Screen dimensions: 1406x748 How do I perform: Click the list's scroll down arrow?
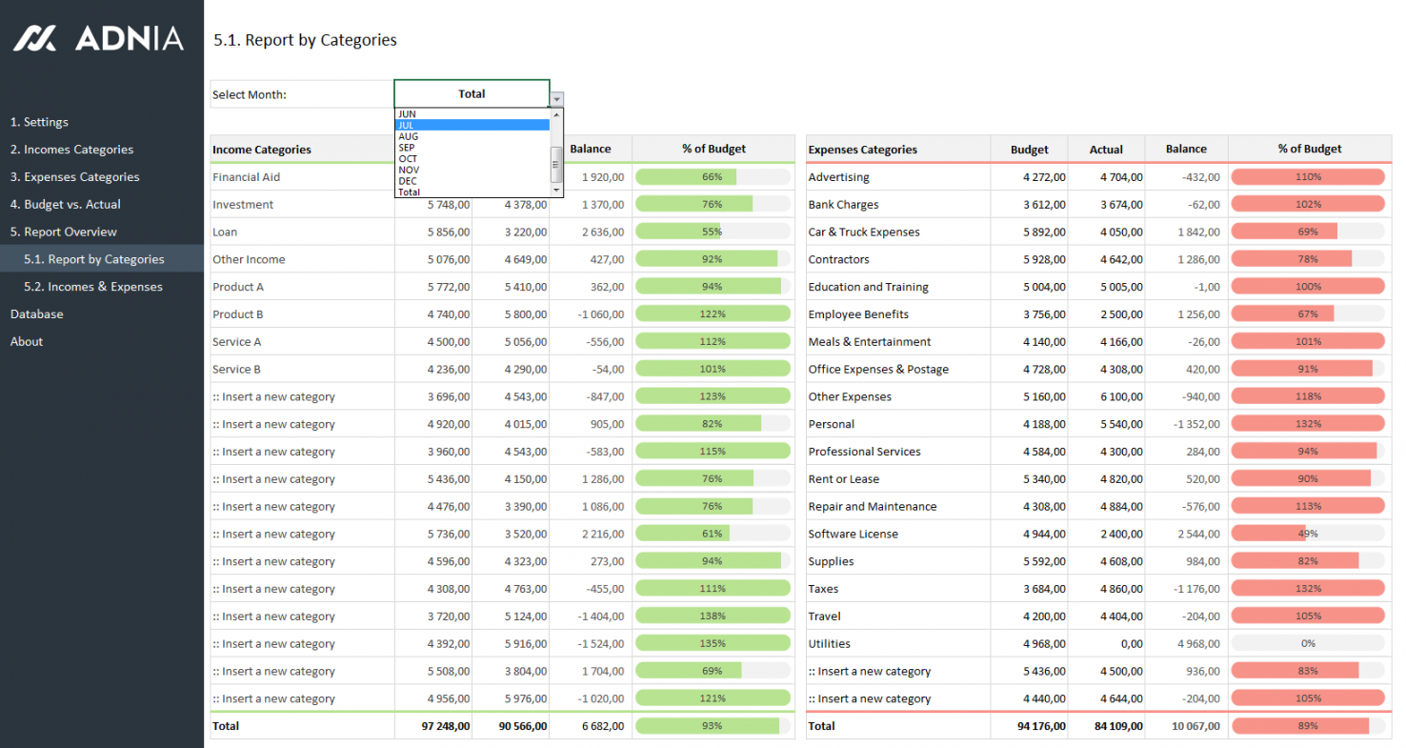(557, 192)
